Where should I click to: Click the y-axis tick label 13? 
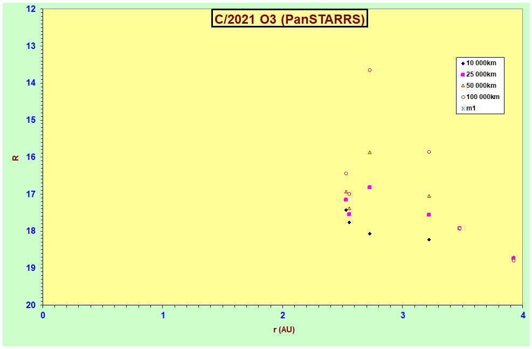point(31,46)
